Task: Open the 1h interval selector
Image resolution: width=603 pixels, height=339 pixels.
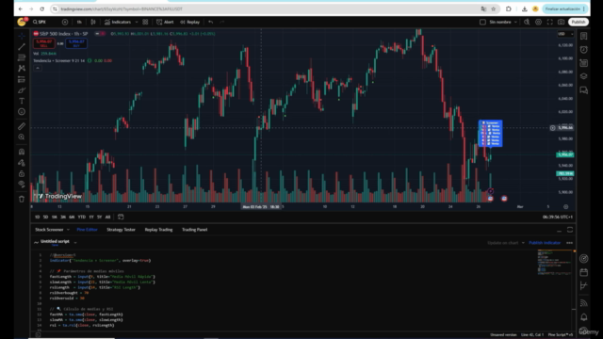Action: pyautogui.click(x=79, y=22)
